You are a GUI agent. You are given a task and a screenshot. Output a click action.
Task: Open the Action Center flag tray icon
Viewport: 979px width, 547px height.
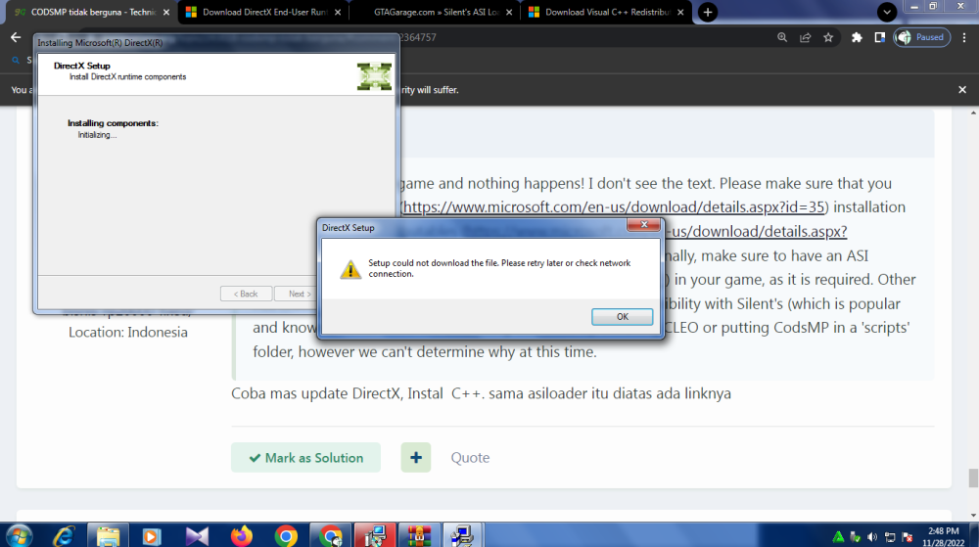(908, 537)
